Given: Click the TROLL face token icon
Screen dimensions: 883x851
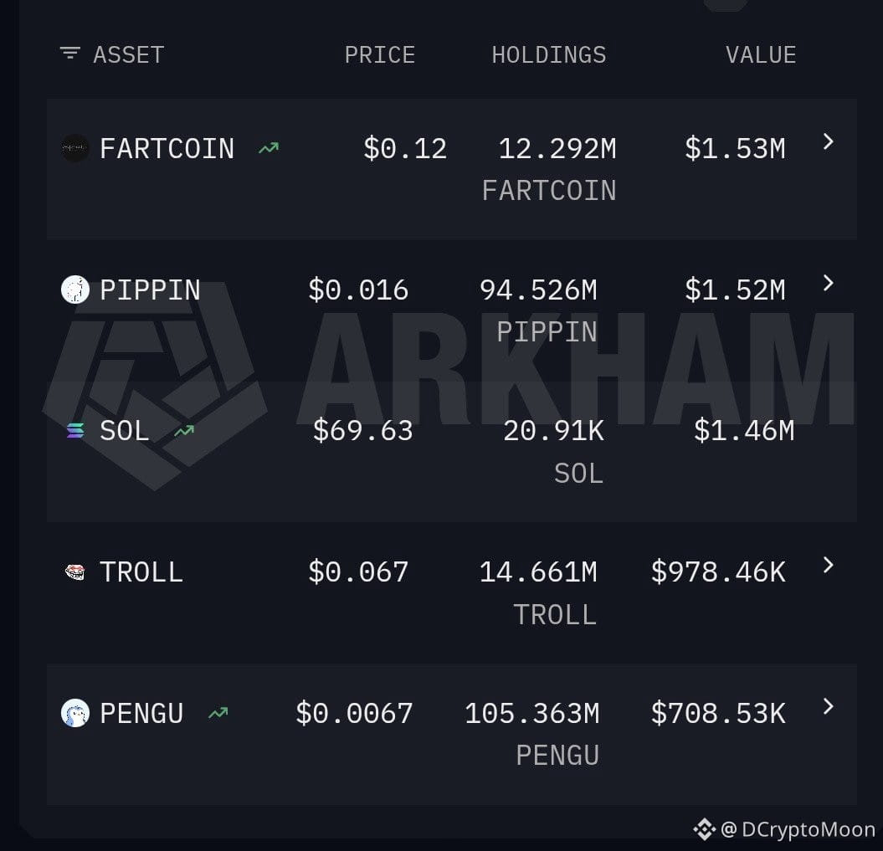Looking at the screenshot, I should 74,572.
